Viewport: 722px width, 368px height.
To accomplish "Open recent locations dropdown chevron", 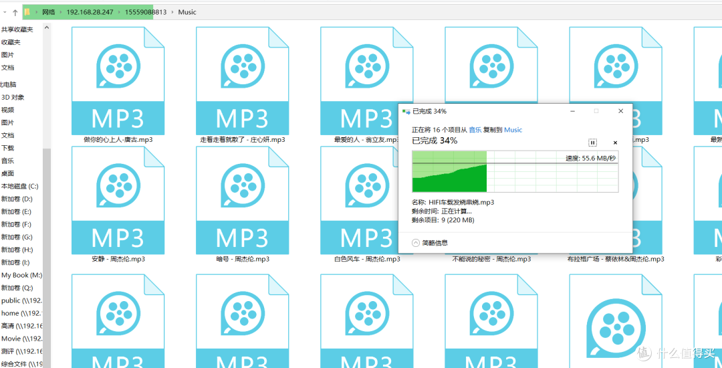I will [5, 13].
